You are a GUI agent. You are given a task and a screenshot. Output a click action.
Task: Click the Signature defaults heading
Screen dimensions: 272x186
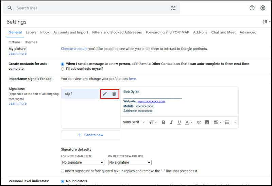click(76, 149)
